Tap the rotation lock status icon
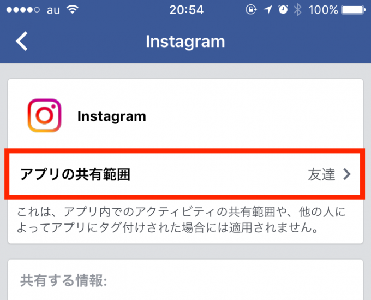The image size is (371, 300). click(251, 10)
